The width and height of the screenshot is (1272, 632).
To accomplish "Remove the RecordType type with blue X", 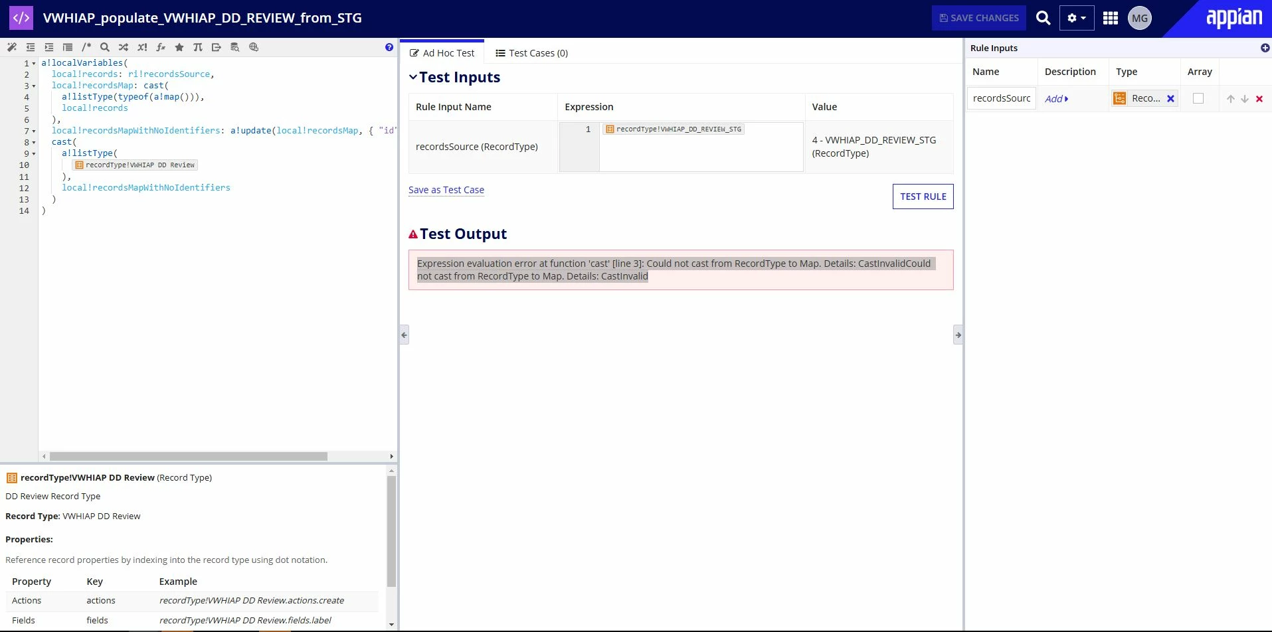I will click(x=1171, y=98).
